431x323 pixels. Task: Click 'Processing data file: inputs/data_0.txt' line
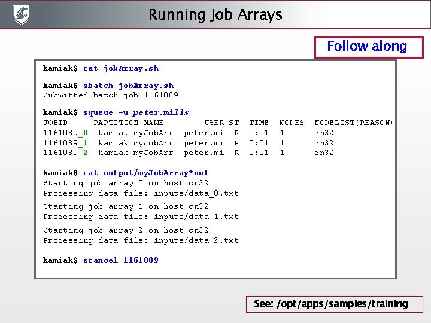pos(141,193)
